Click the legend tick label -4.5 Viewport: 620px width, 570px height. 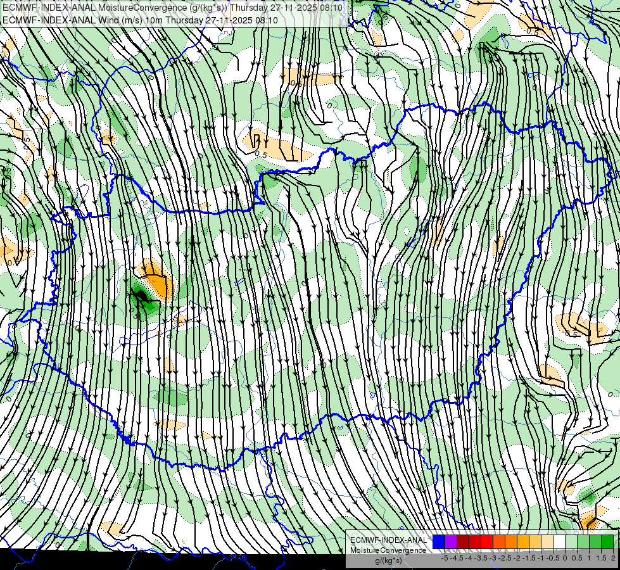click(457, 558)
